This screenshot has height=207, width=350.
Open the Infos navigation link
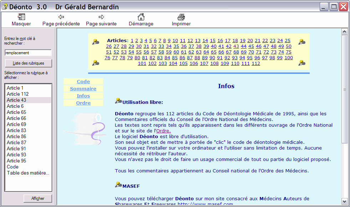click(x=83, y=96)
